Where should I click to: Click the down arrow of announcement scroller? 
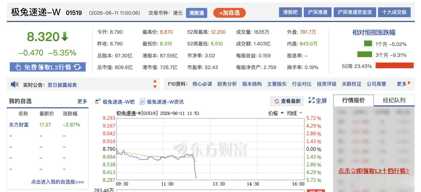(155, 87)
